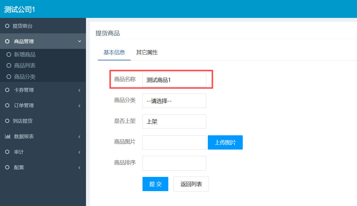Viewport: 357px width, 206px height.
Task: Click the bar chart icon beside 数据报表
Action: 8,137
